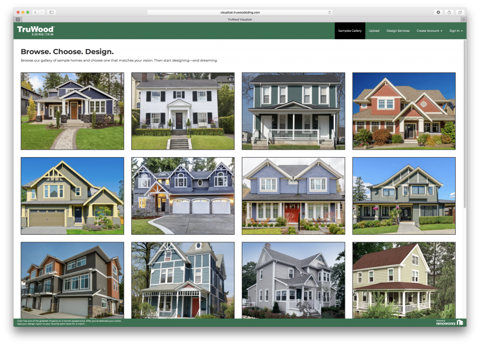Choose the home sample with the red front door
The height and width of the screenshot is (346, 480).
pos(293,196)
